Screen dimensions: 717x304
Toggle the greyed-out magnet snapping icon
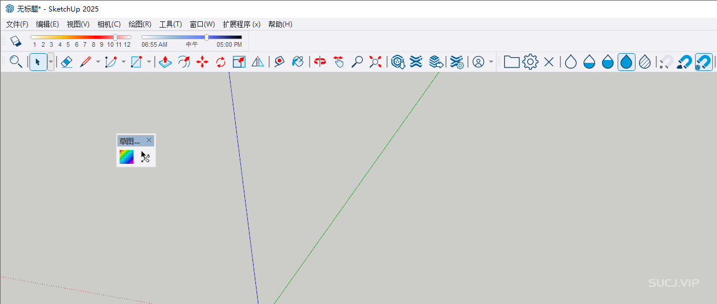coord(667,62)
